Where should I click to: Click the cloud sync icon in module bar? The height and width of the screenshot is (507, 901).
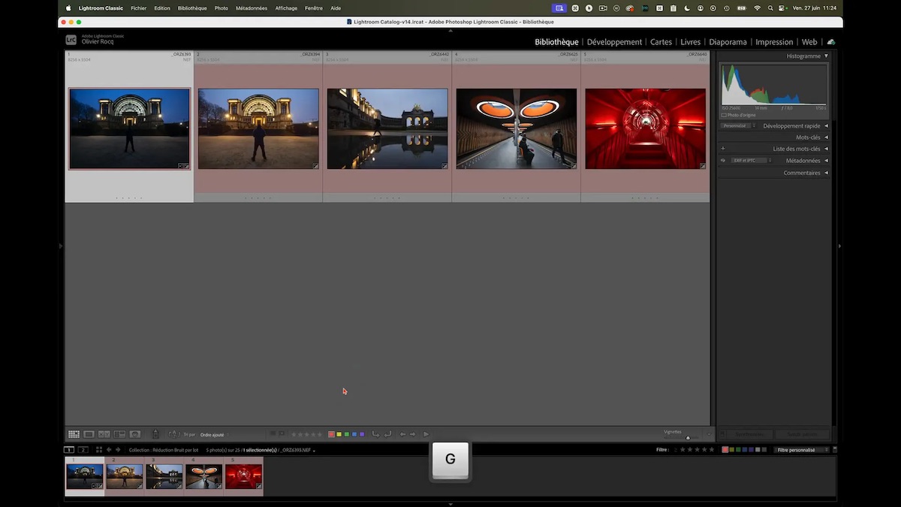830,42
